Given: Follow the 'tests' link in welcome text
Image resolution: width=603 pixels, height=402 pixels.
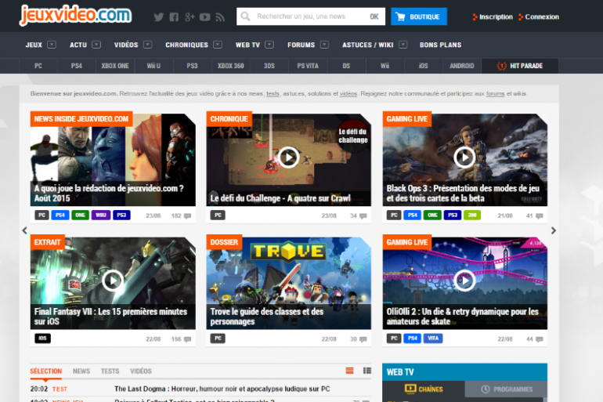Looking at the screenshot, I should [x=273, y=93].
